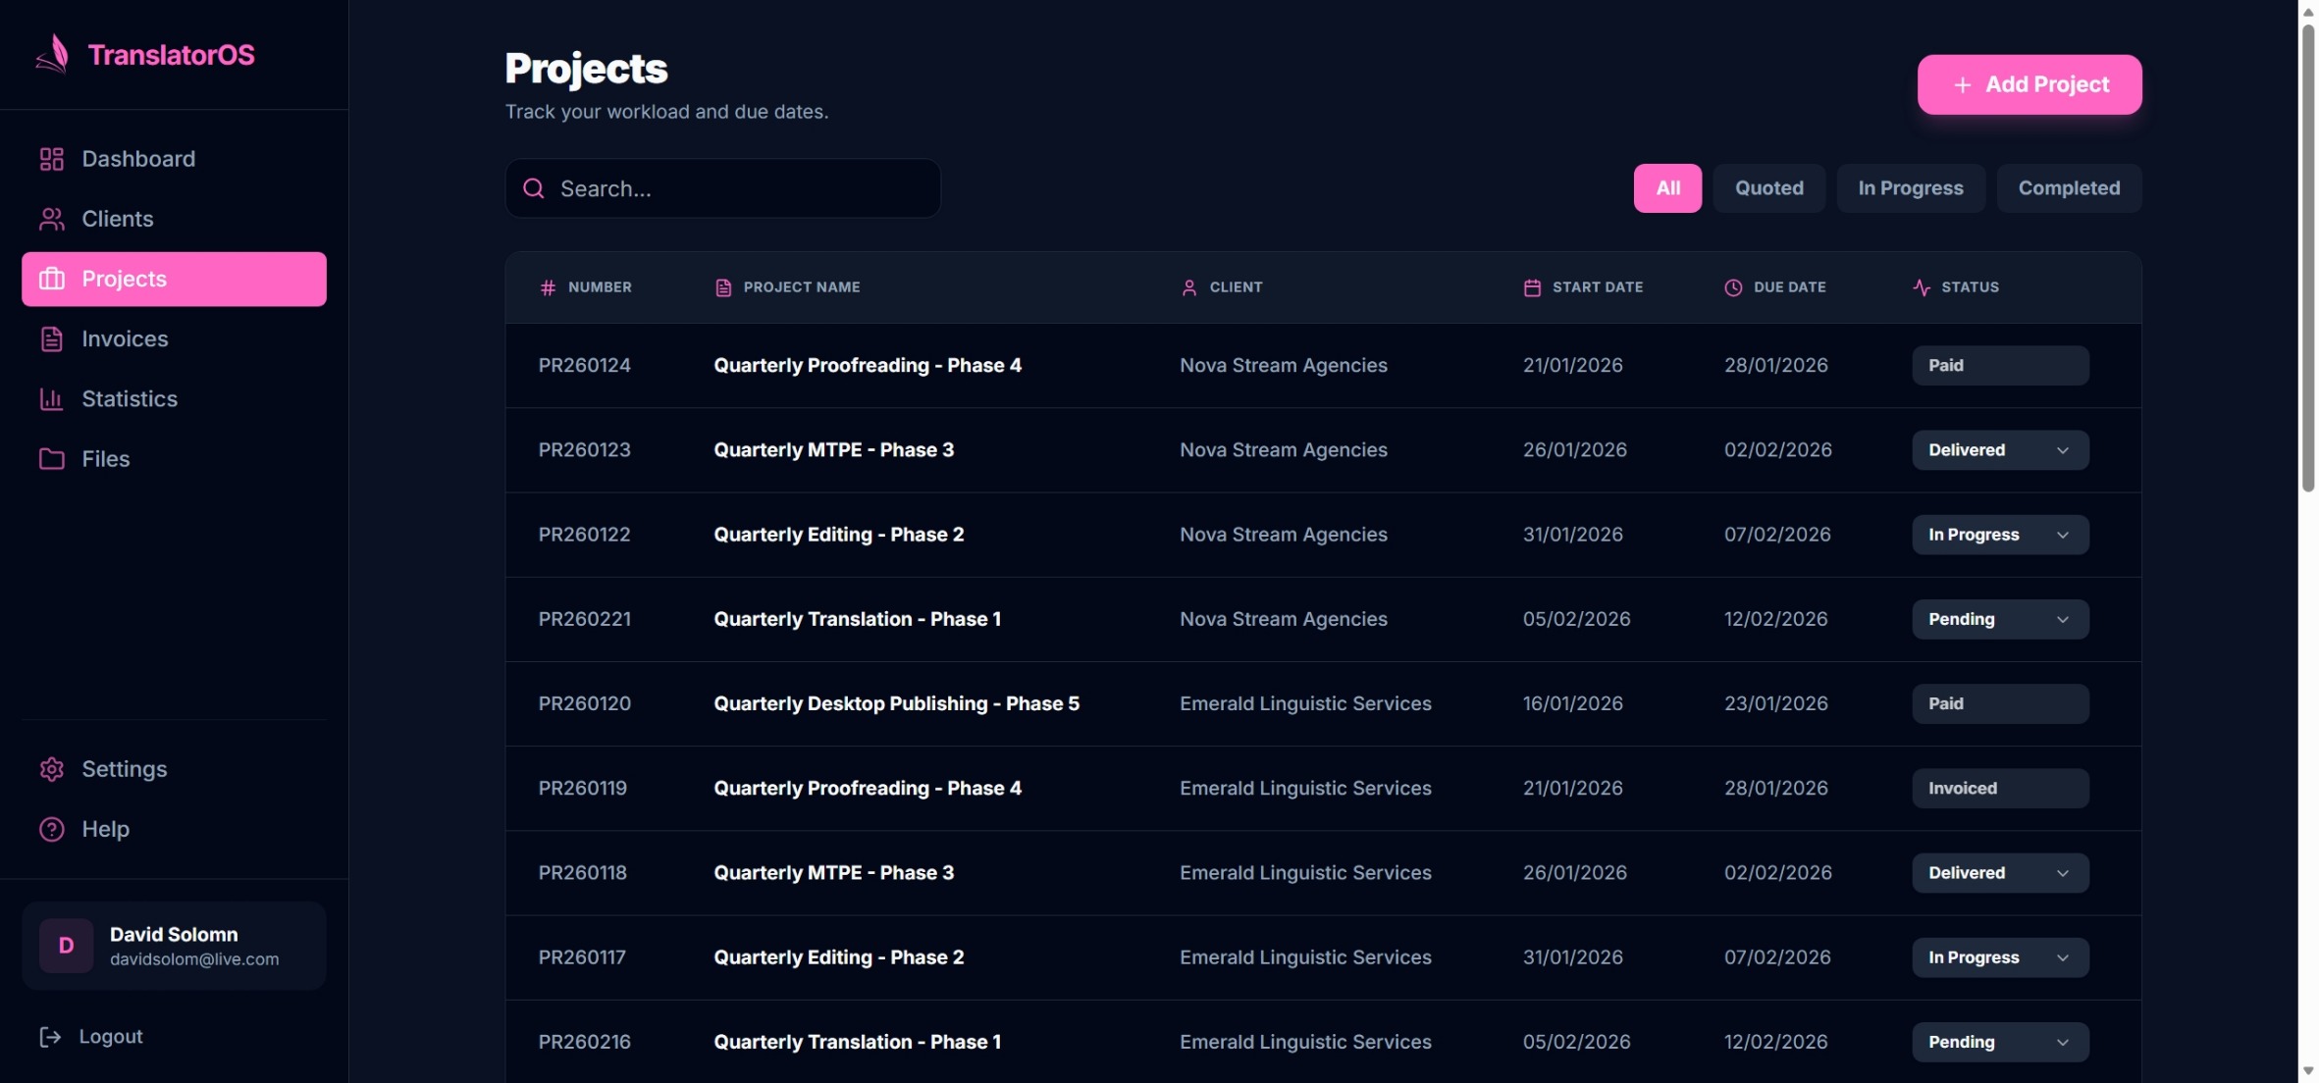The image size is (2319, 1083).
Task: Click the Add Project button
Action: coord(2029,84)
